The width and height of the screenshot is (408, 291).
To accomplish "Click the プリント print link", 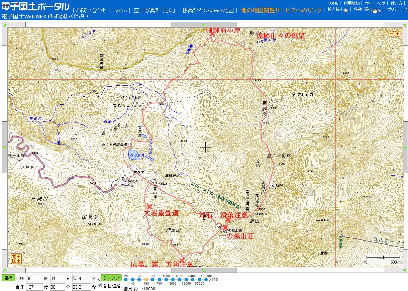I will [394, 10].
